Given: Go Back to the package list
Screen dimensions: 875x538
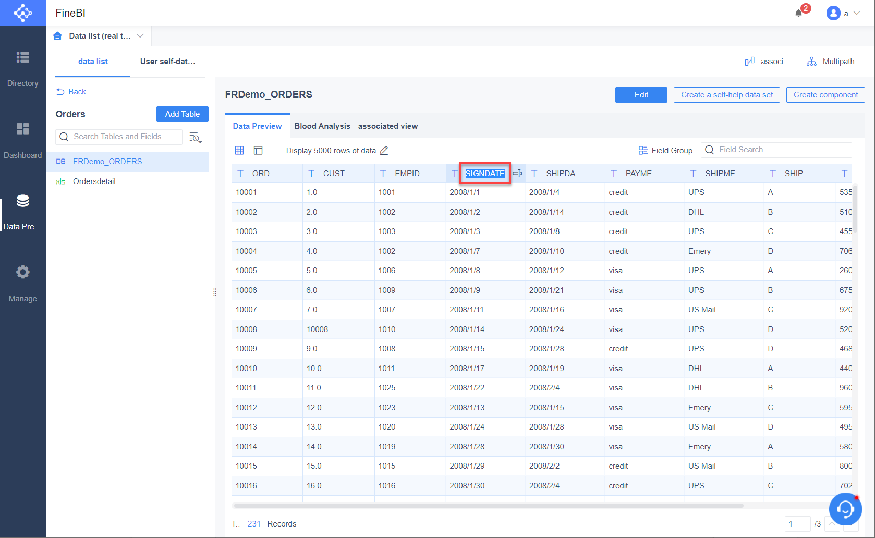Looking at the screenshot, I should pyautogui.click(x=71, y=92).
